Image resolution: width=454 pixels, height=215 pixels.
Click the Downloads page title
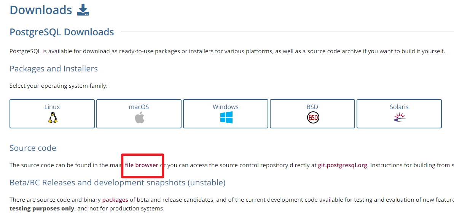(41, 10)
